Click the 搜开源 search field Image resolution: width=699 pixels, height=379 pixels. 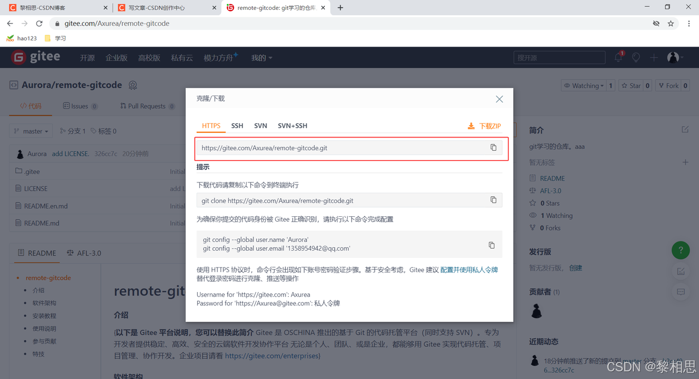(x=559, y=57)
